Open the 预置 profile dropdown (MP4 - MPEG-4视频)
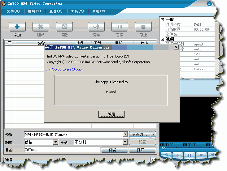Viewport: 227px width, 171px height. coord(125,135)
